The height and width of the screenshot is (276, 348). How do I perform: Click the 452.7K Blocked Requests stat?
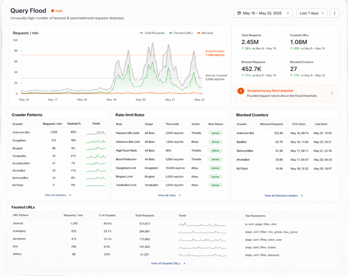point(251,69)
